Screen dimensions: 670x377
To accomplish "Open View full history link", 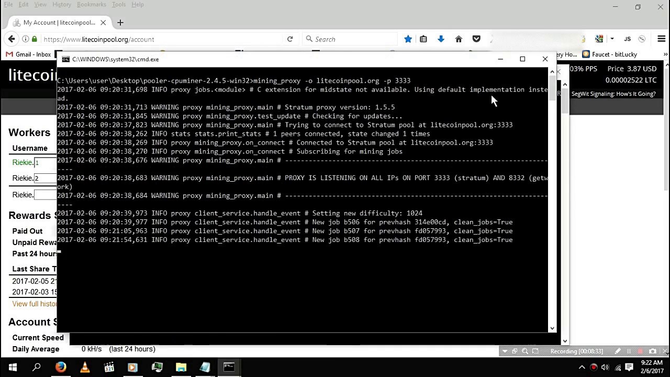I will click(x=35, y=304).
